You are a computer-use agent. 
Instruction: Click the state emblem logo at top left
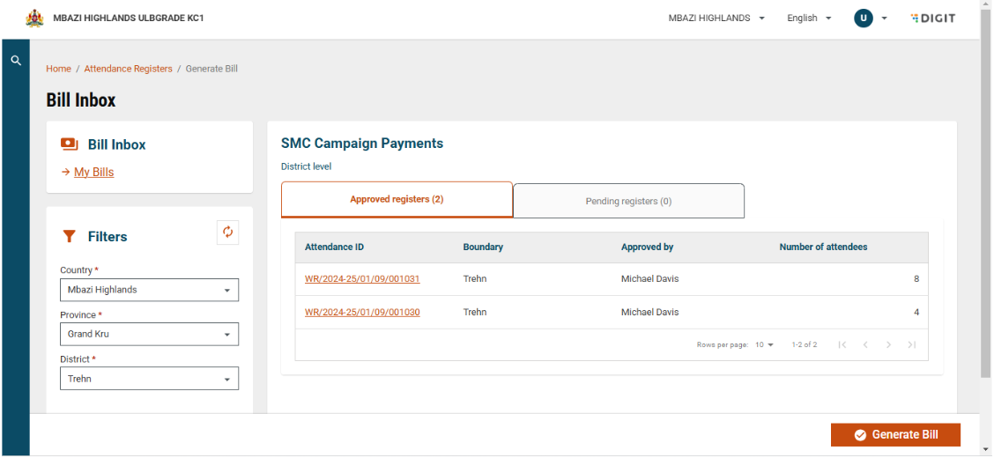pyautogui.click(x=34, y=18)
